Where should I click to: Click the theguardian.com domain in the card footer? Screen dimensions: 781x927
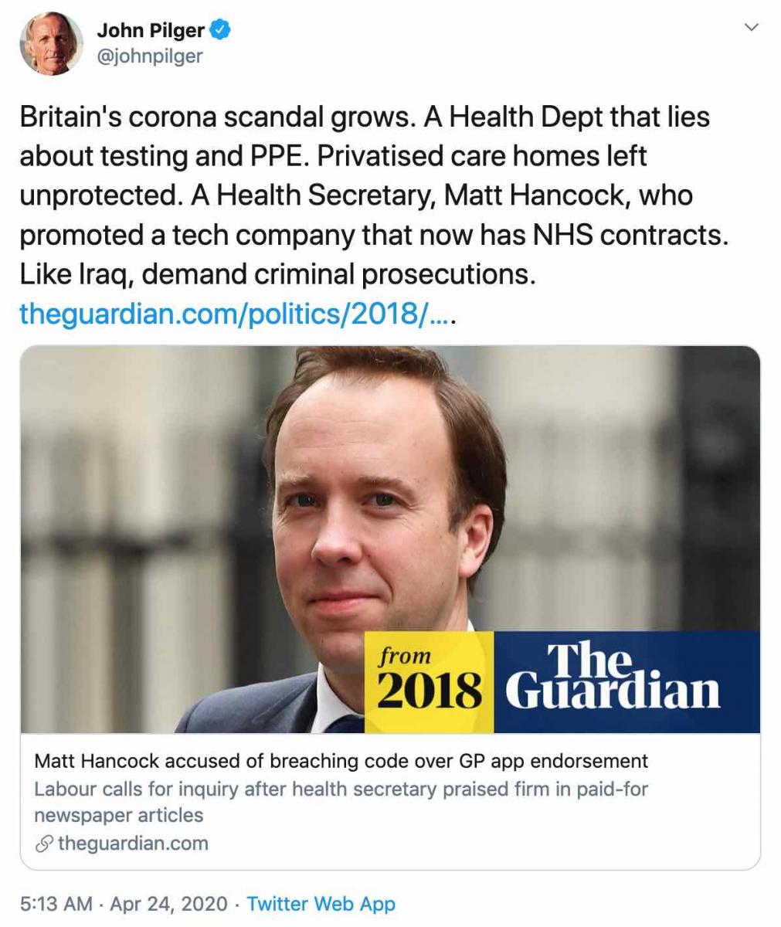point(133,843)
